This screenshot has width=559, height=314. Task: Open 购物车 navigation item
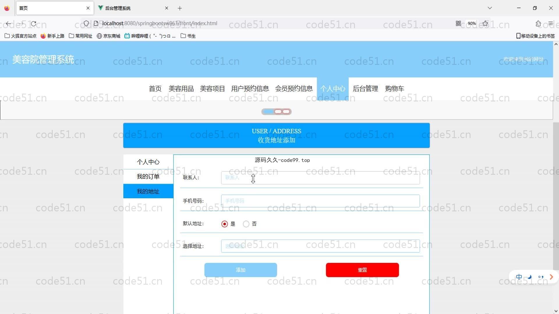tap(395, 89)
